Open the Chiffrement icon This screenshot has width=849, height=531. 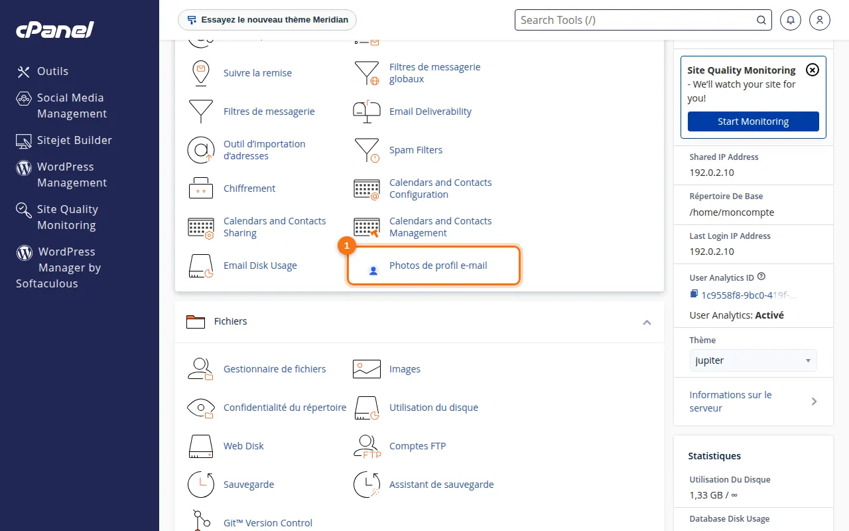201,189
